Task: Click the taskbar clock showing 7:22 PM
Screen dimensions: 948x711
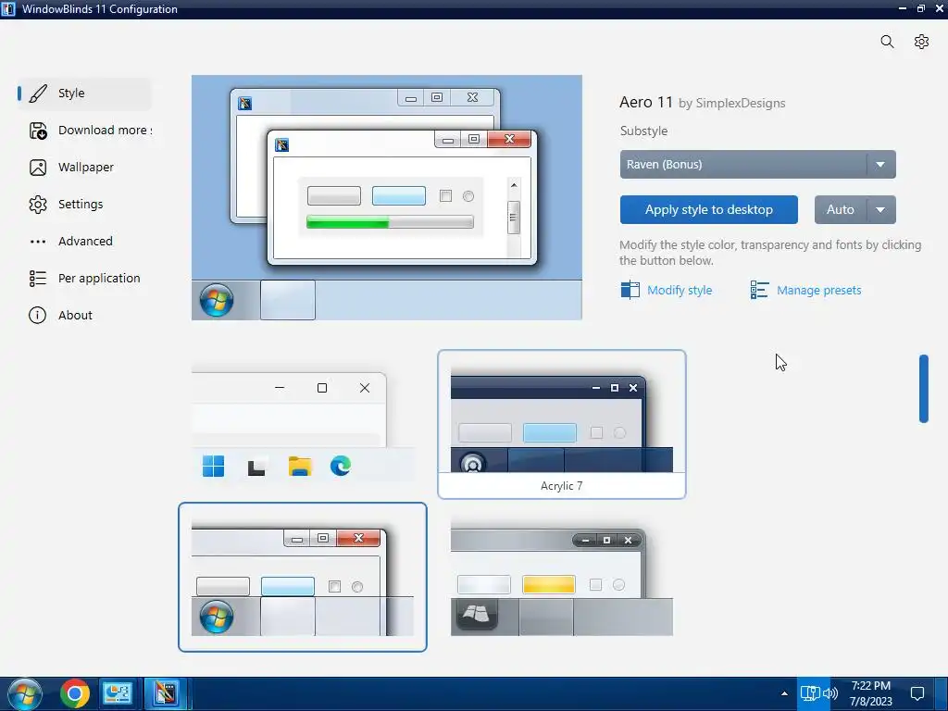Action: coord(870,693)
